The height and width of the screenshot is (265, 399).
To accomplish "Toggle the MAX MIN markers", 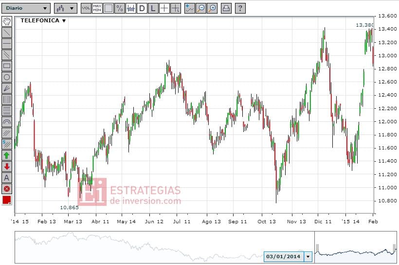I will pyautogui.click(x=97, y=8).
